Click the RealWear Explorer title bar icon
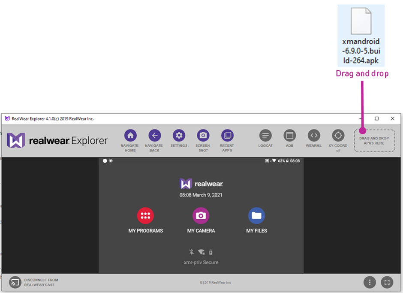 [x=7, y=118]
